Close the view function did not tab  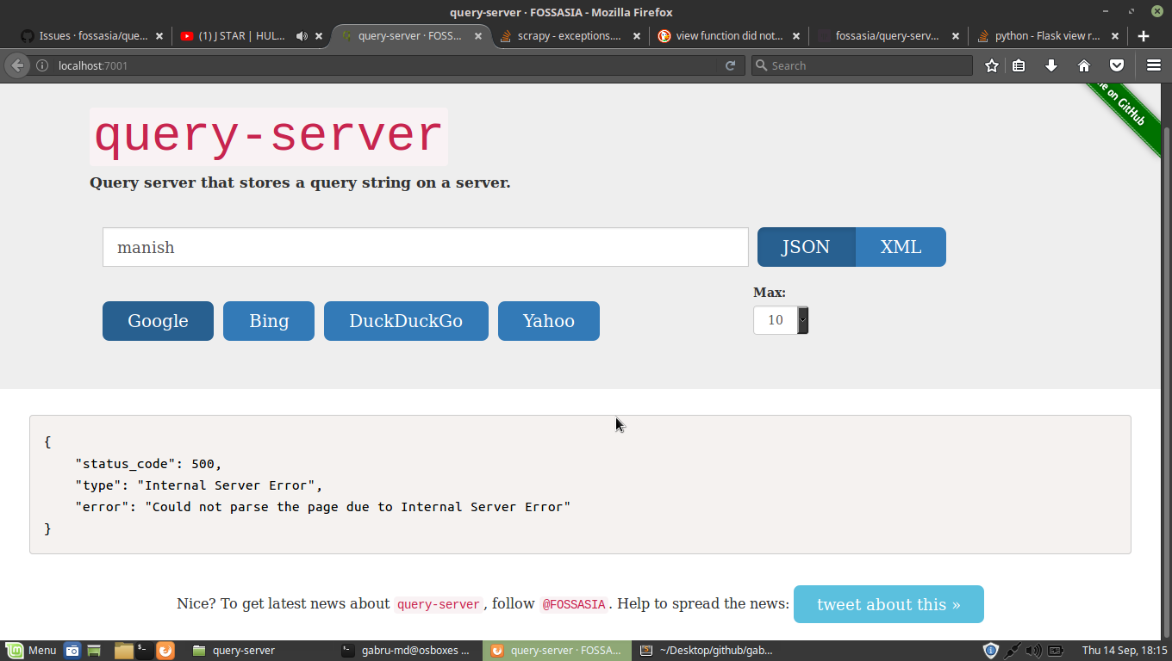796,36
